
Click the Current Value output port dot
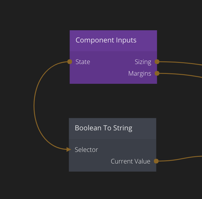click(x=156, y=161)
